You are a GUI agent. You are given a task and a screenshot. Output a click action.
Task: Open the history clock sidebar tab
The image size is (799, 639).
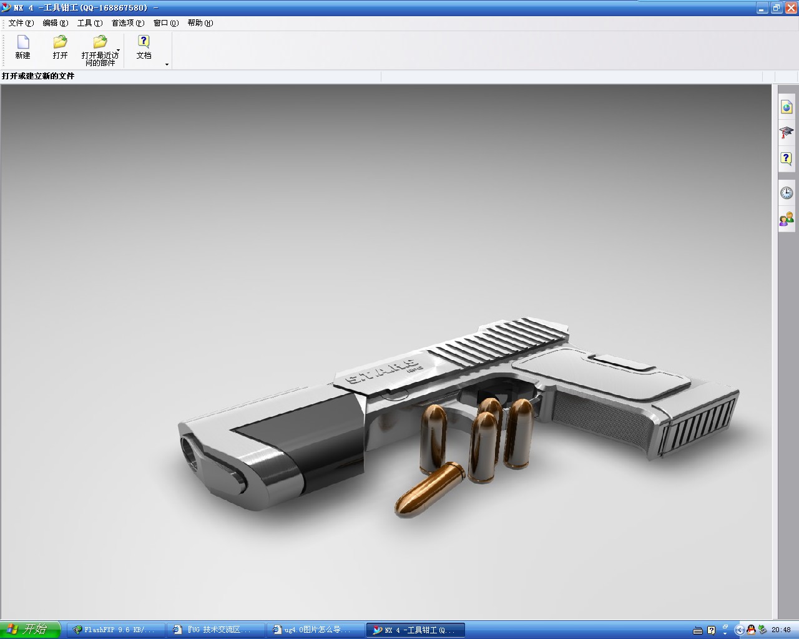(x=787, y=192)
